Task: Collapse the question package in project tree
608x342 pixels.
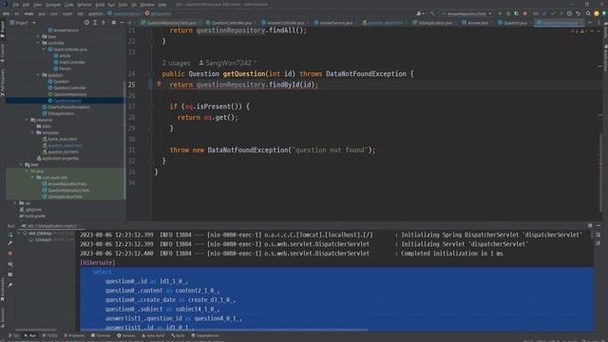Action: click(39, 75)
